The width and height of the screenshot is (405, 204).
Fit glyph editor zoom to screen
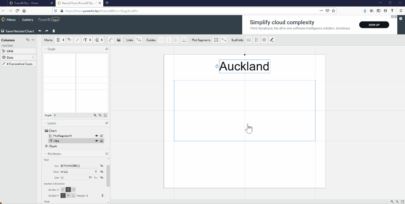[105, 115]
